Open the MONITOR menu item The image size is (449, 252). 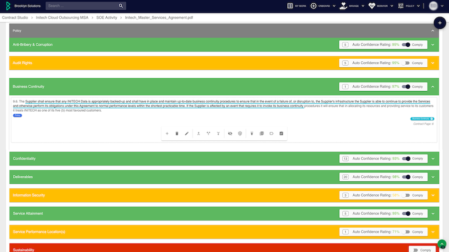[x=382, y=5]
